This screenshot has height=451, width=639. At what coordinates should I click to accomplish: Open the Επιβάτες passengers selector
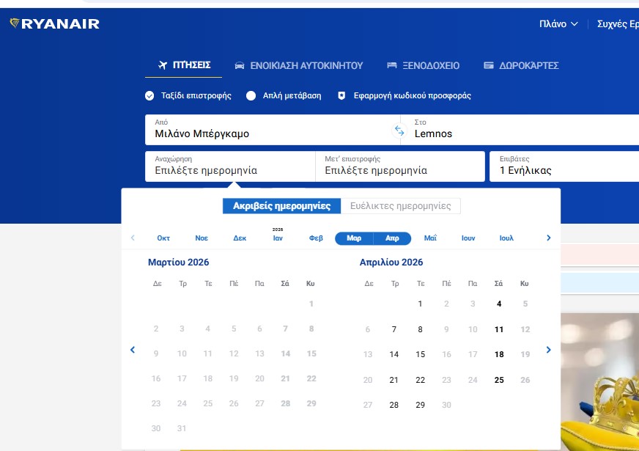(x=564, y=166)
